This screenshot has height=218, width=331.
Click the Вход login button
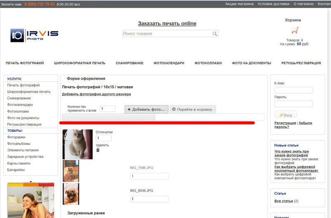coord(286,115)
